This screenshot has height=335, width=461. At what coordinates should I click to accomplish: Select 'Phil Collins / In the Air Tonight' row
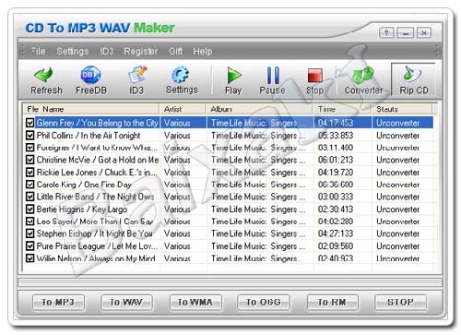point(229,135)
